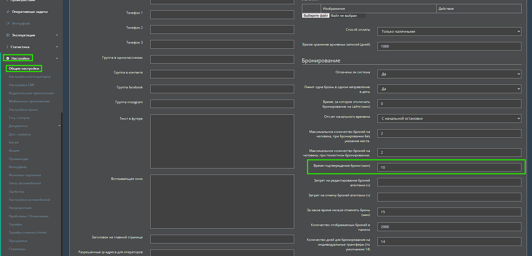Go to Настройки СМС page

[x=22, y=85]
